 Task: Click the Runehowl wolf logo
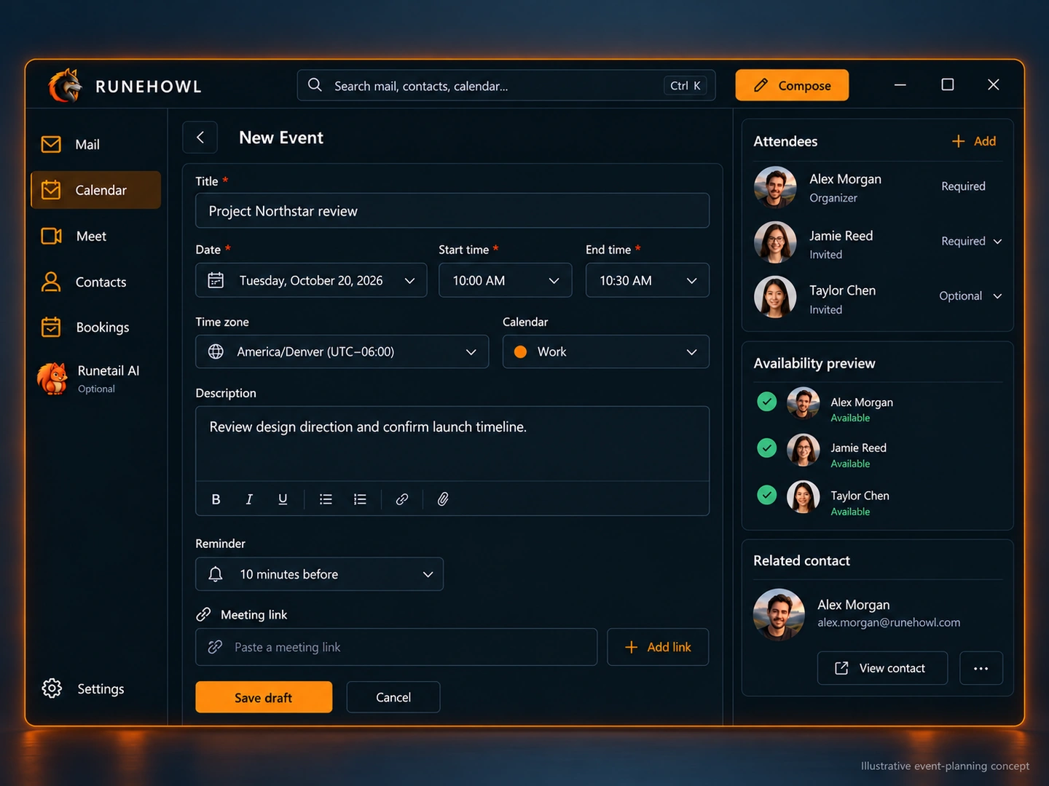pyautogui.click(x=65, y=86)
